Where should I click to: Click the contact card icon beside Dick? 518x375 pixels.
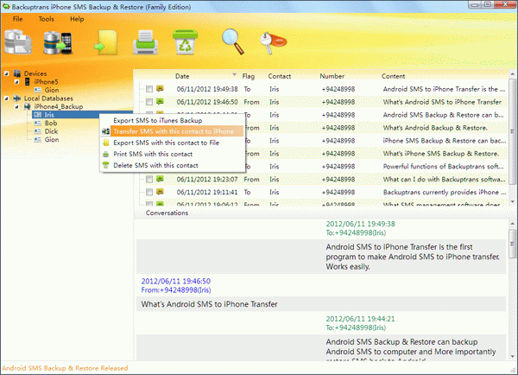[x=38, y=131]
